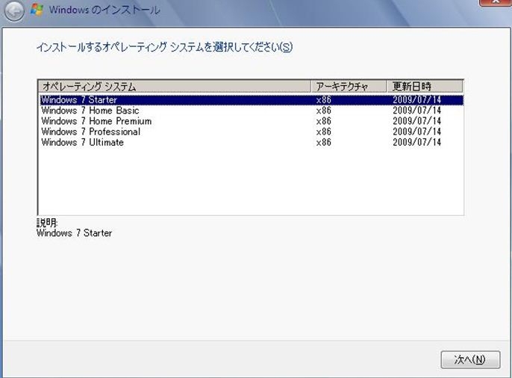This screenshot has width=512, height=378.
Task: Click the インストールするオペレーティング システム heading
Action: tap(164, 47)
